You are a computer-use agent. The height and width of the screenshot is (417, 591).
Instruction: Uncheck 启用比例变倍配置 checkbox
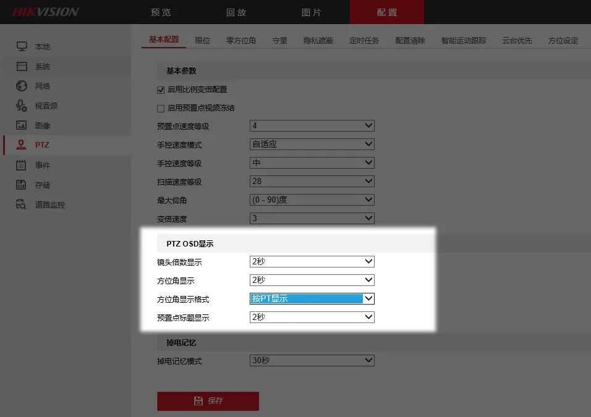161,90
